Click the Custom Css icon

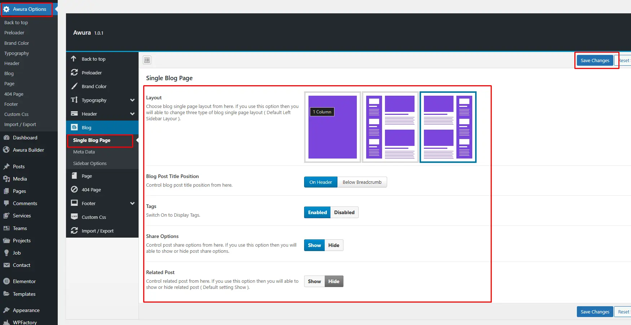74,217
